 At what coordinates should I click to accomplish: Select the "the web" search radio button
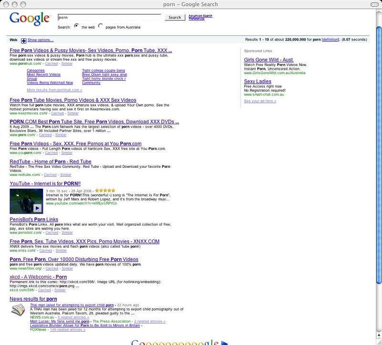click(x=76, y=25)
